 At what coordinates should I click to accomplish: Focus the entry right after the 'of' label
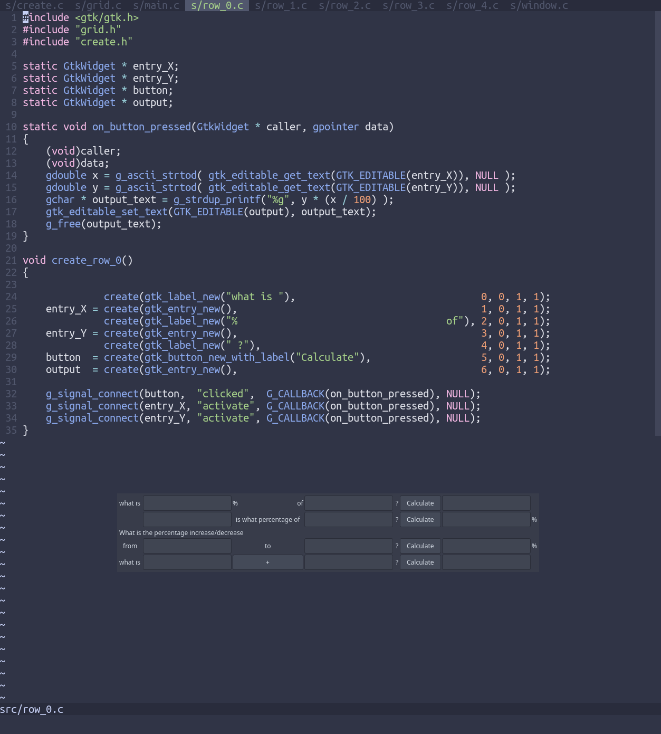pyautogui.click(x=349, y=503)
